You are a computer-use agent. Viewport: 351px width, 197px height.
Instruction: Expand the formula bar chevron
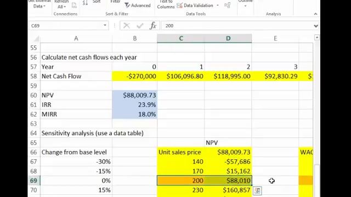pyautogui.click(x=316, y=26)
